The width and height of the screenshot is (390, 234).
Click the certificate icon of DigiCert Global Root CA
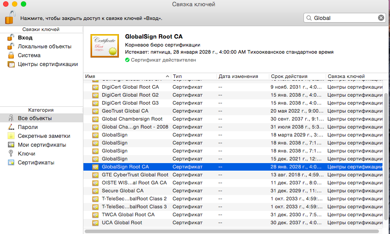point(95,87)
